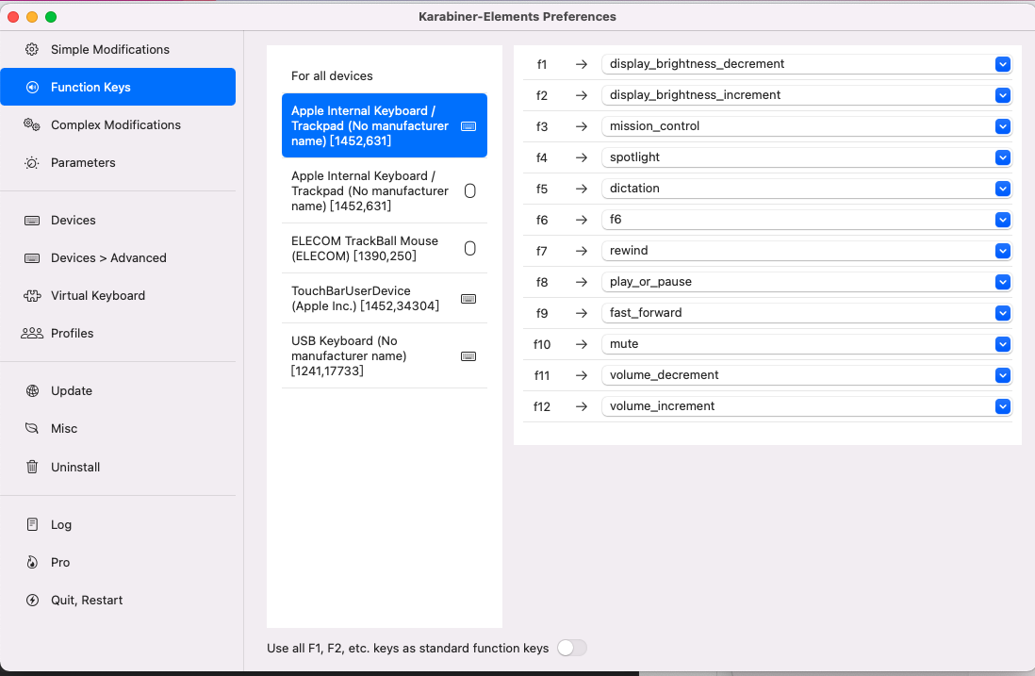The height and width of the screenshot is (676, 1035).
Task: Click the document icon beside Log
Action: click(32, 524)
